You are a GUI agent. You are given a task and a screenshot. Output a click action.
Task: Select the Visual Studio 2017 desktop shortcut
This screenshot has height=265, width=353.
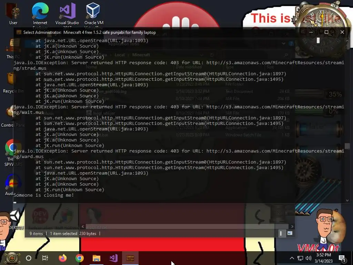click(67, 14)
